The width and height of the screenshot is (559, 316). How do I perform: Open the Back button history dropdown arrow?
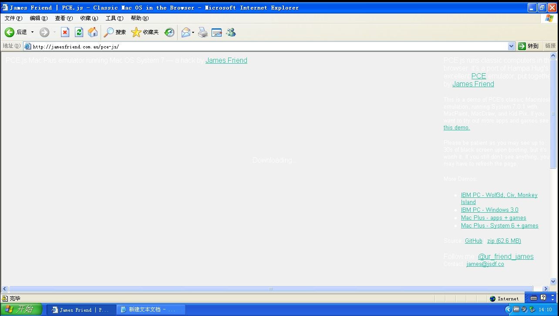(x=32, y=32)
